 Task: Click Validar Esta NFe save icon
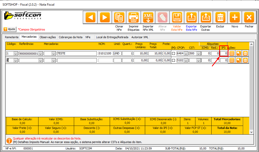coord(177,18)
